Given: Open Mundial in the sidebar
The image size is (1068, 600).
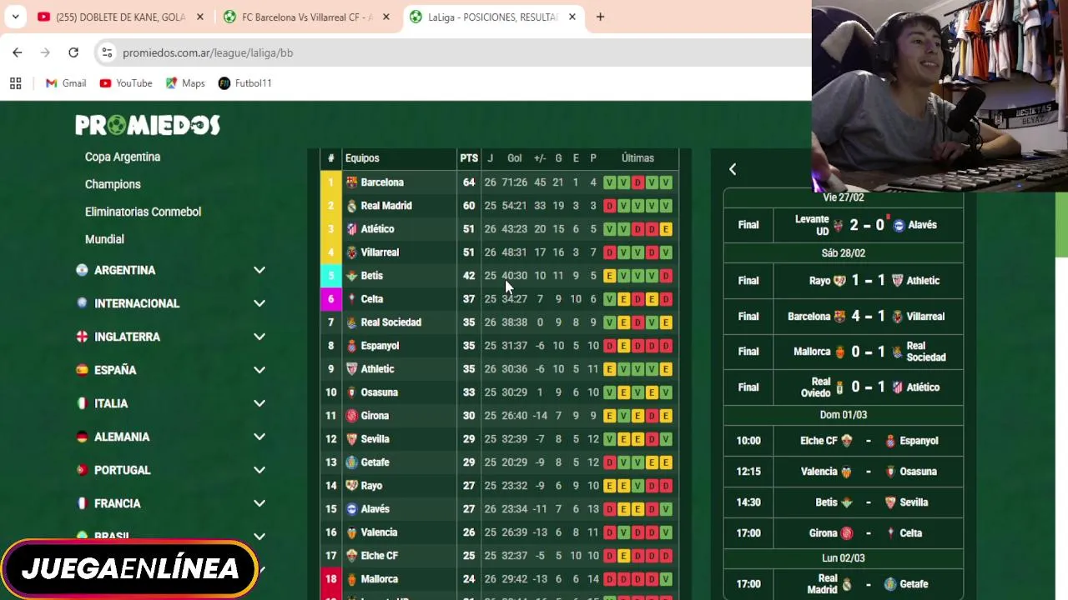Looking at the screenshot, I should pyautogui.click(x=104, y=239).
